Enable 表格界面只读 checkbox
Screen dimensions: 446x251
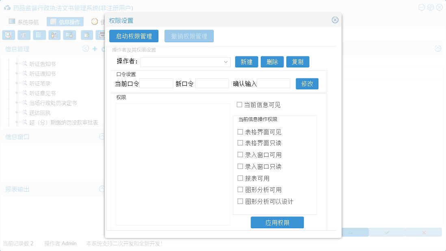point(240,143)
